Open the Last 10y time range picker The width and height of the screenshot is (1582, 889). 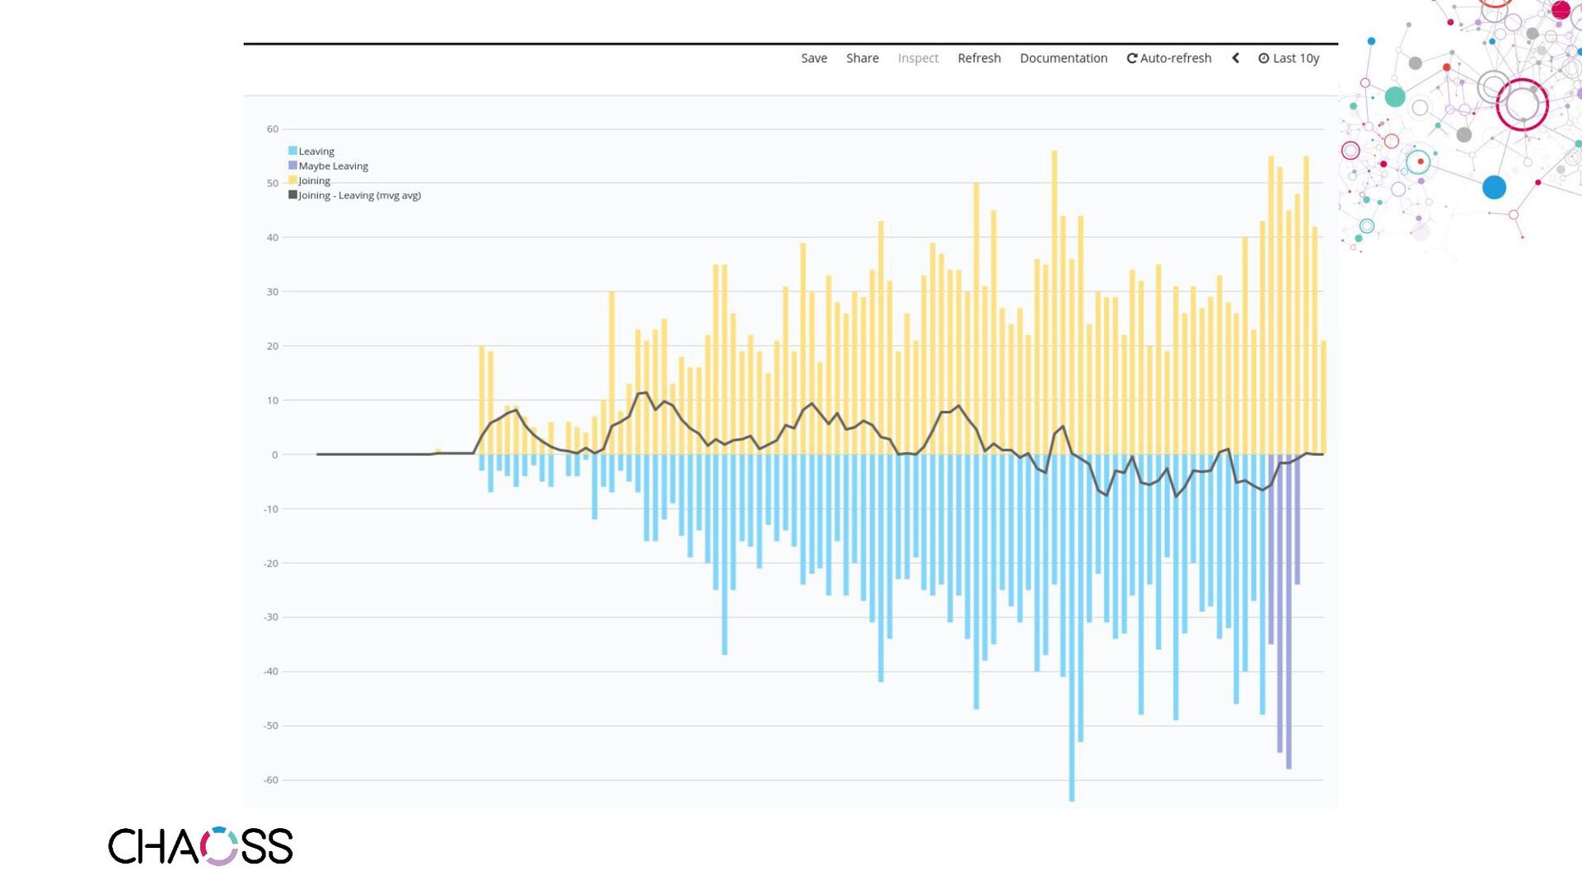pyautogui.click(x=1295, y=58)
